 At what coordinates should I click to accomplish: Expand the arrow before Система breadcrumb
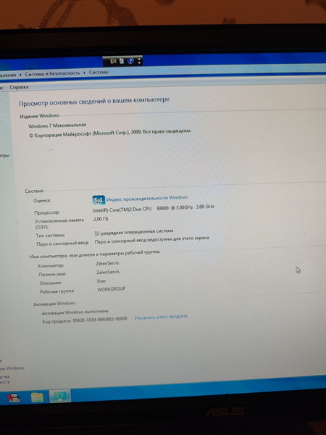tap(85, 73)
